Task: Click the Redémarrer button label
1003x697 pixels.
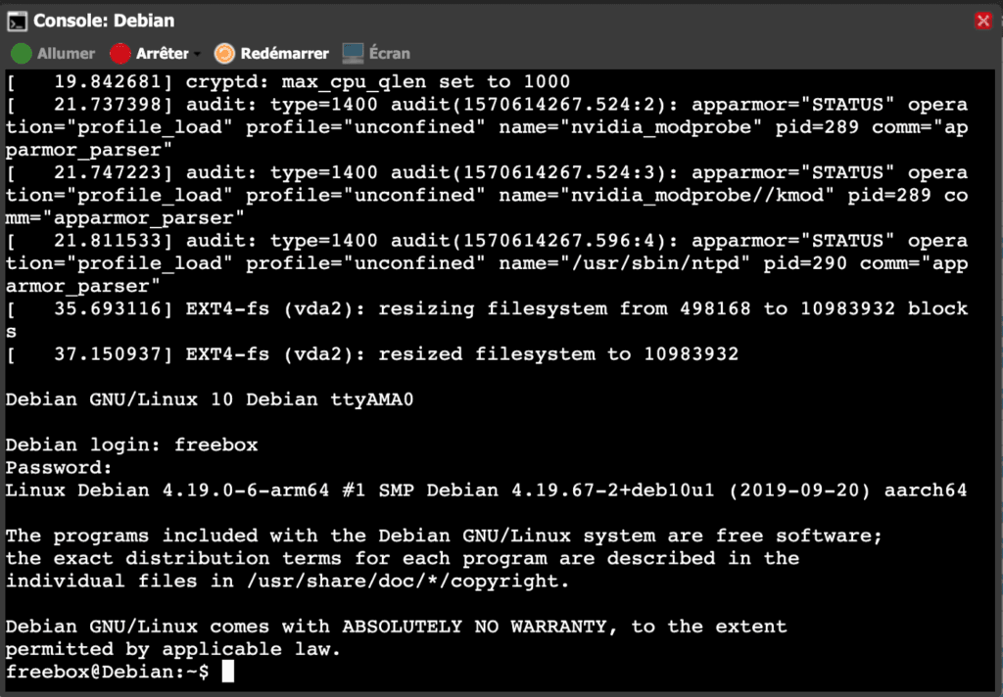Action: [285, 54]
